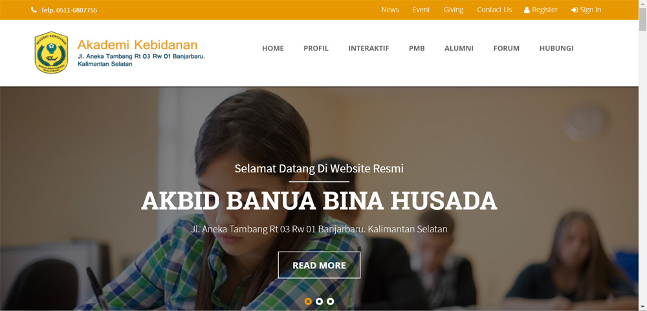Open the HUBUNGI contact menu
The height and width of the screenshot is (311, 647).
pyautogui.click(x=556, y=48)
